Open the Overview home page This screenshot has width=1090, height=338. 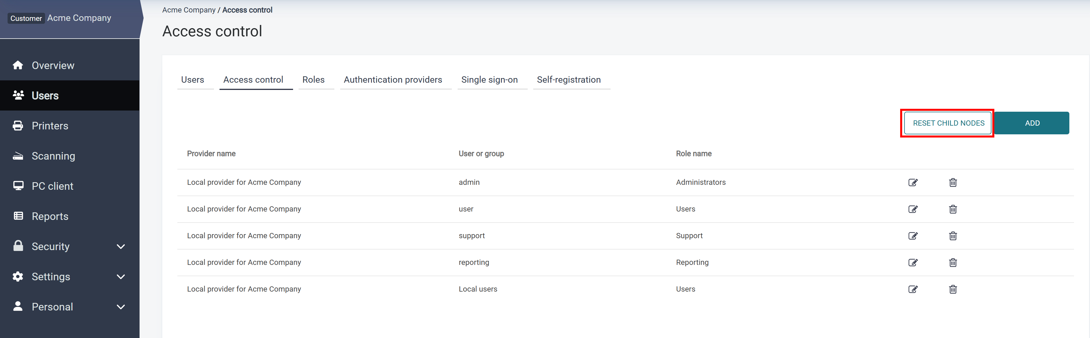click(53, 66)
